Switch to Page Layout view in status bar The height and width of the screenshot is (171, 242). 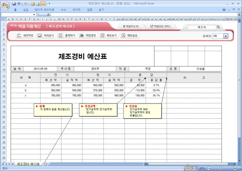tap(191, 168)
